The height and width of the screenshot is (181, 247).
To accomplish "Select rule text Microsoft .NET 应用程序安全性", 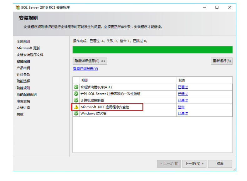I will (105, 107).
